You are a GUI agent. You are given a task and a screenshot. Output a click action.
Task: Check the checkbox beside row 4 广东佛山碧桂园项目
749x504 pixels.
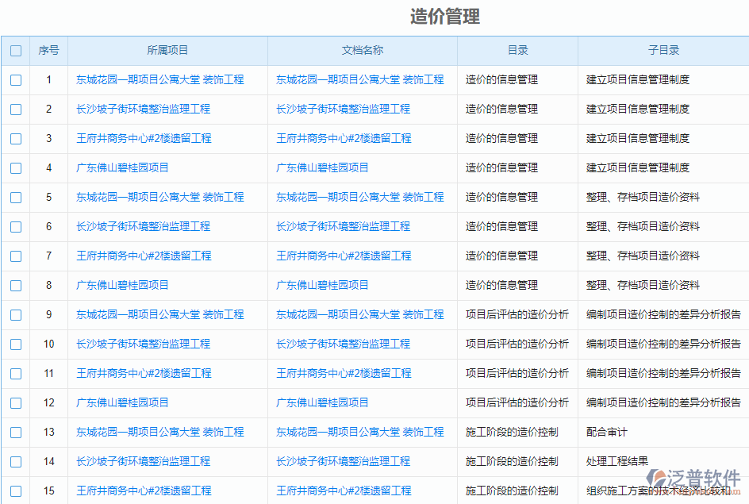point(15,168)
